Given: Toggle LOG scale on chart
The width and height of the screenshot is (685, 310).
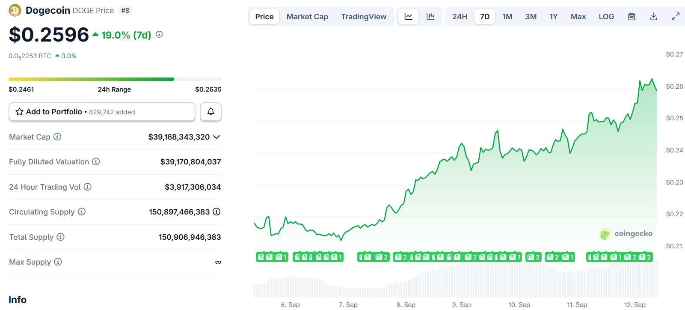Looking at the screenshot, I should 606,17.
